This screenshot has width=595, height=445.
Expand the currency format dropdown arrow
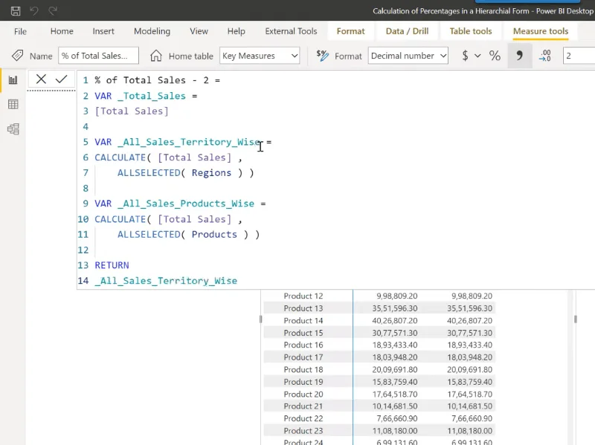click(x=477, y=56)
